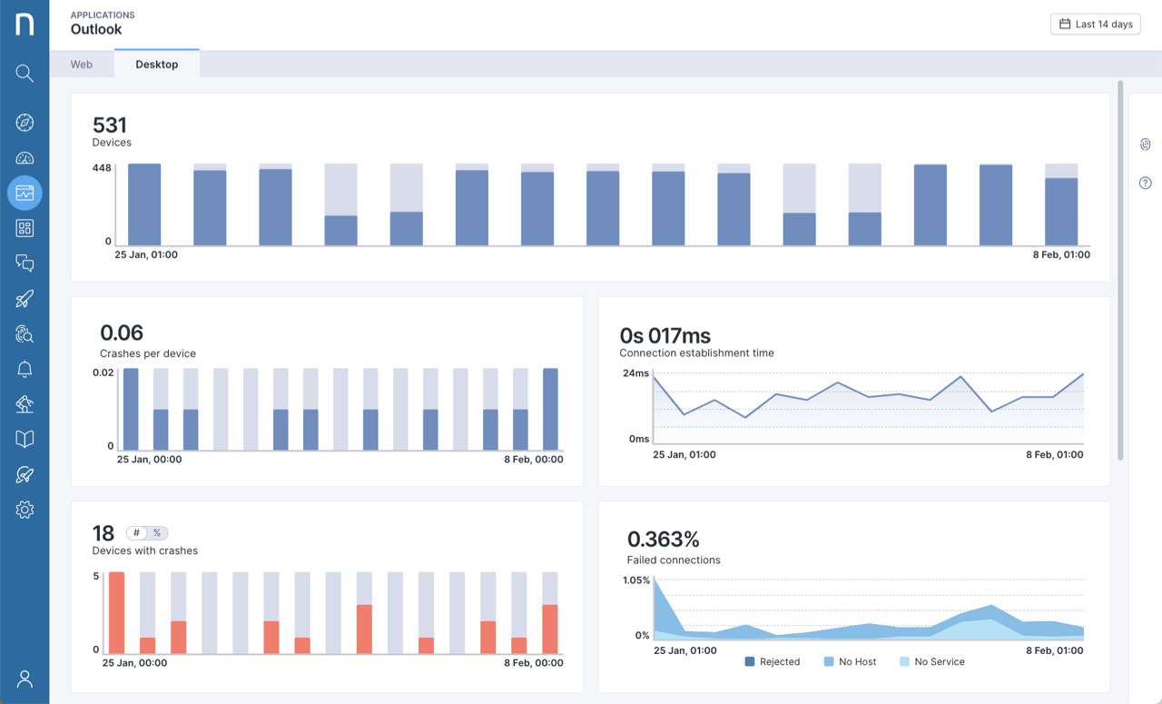Open the alerts bell icon

point(25,369)
